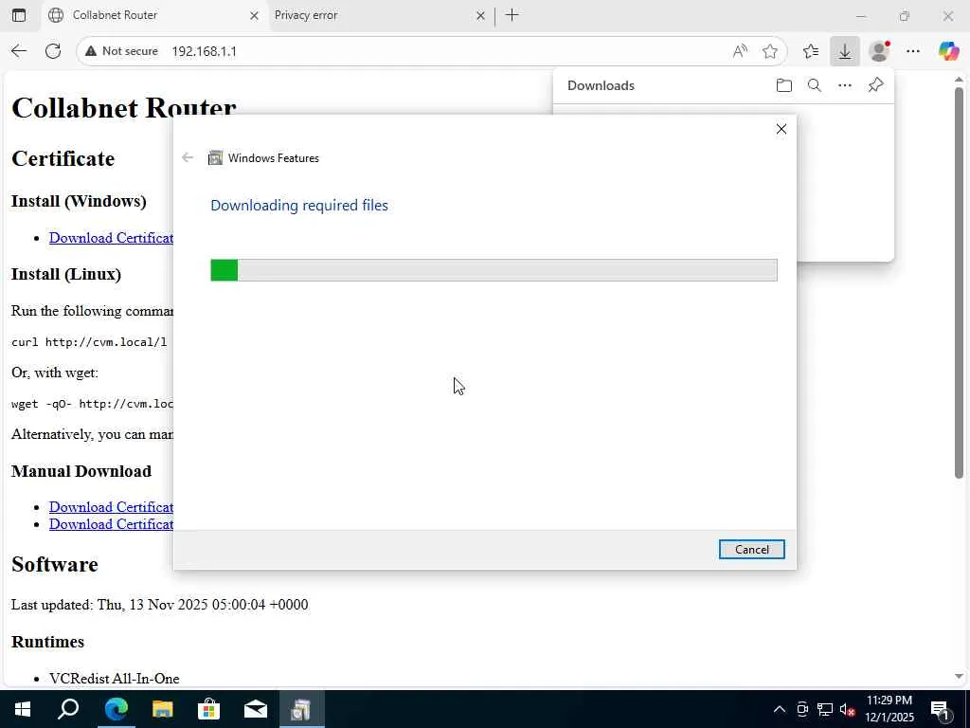
Task: Click the scrollbar down arrow
Action: [959, 677]
